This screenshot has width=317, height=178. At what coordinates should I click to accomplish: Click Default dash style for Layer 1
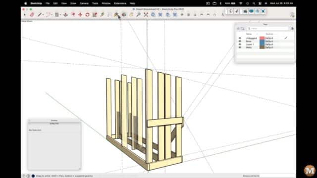point(269,44)
